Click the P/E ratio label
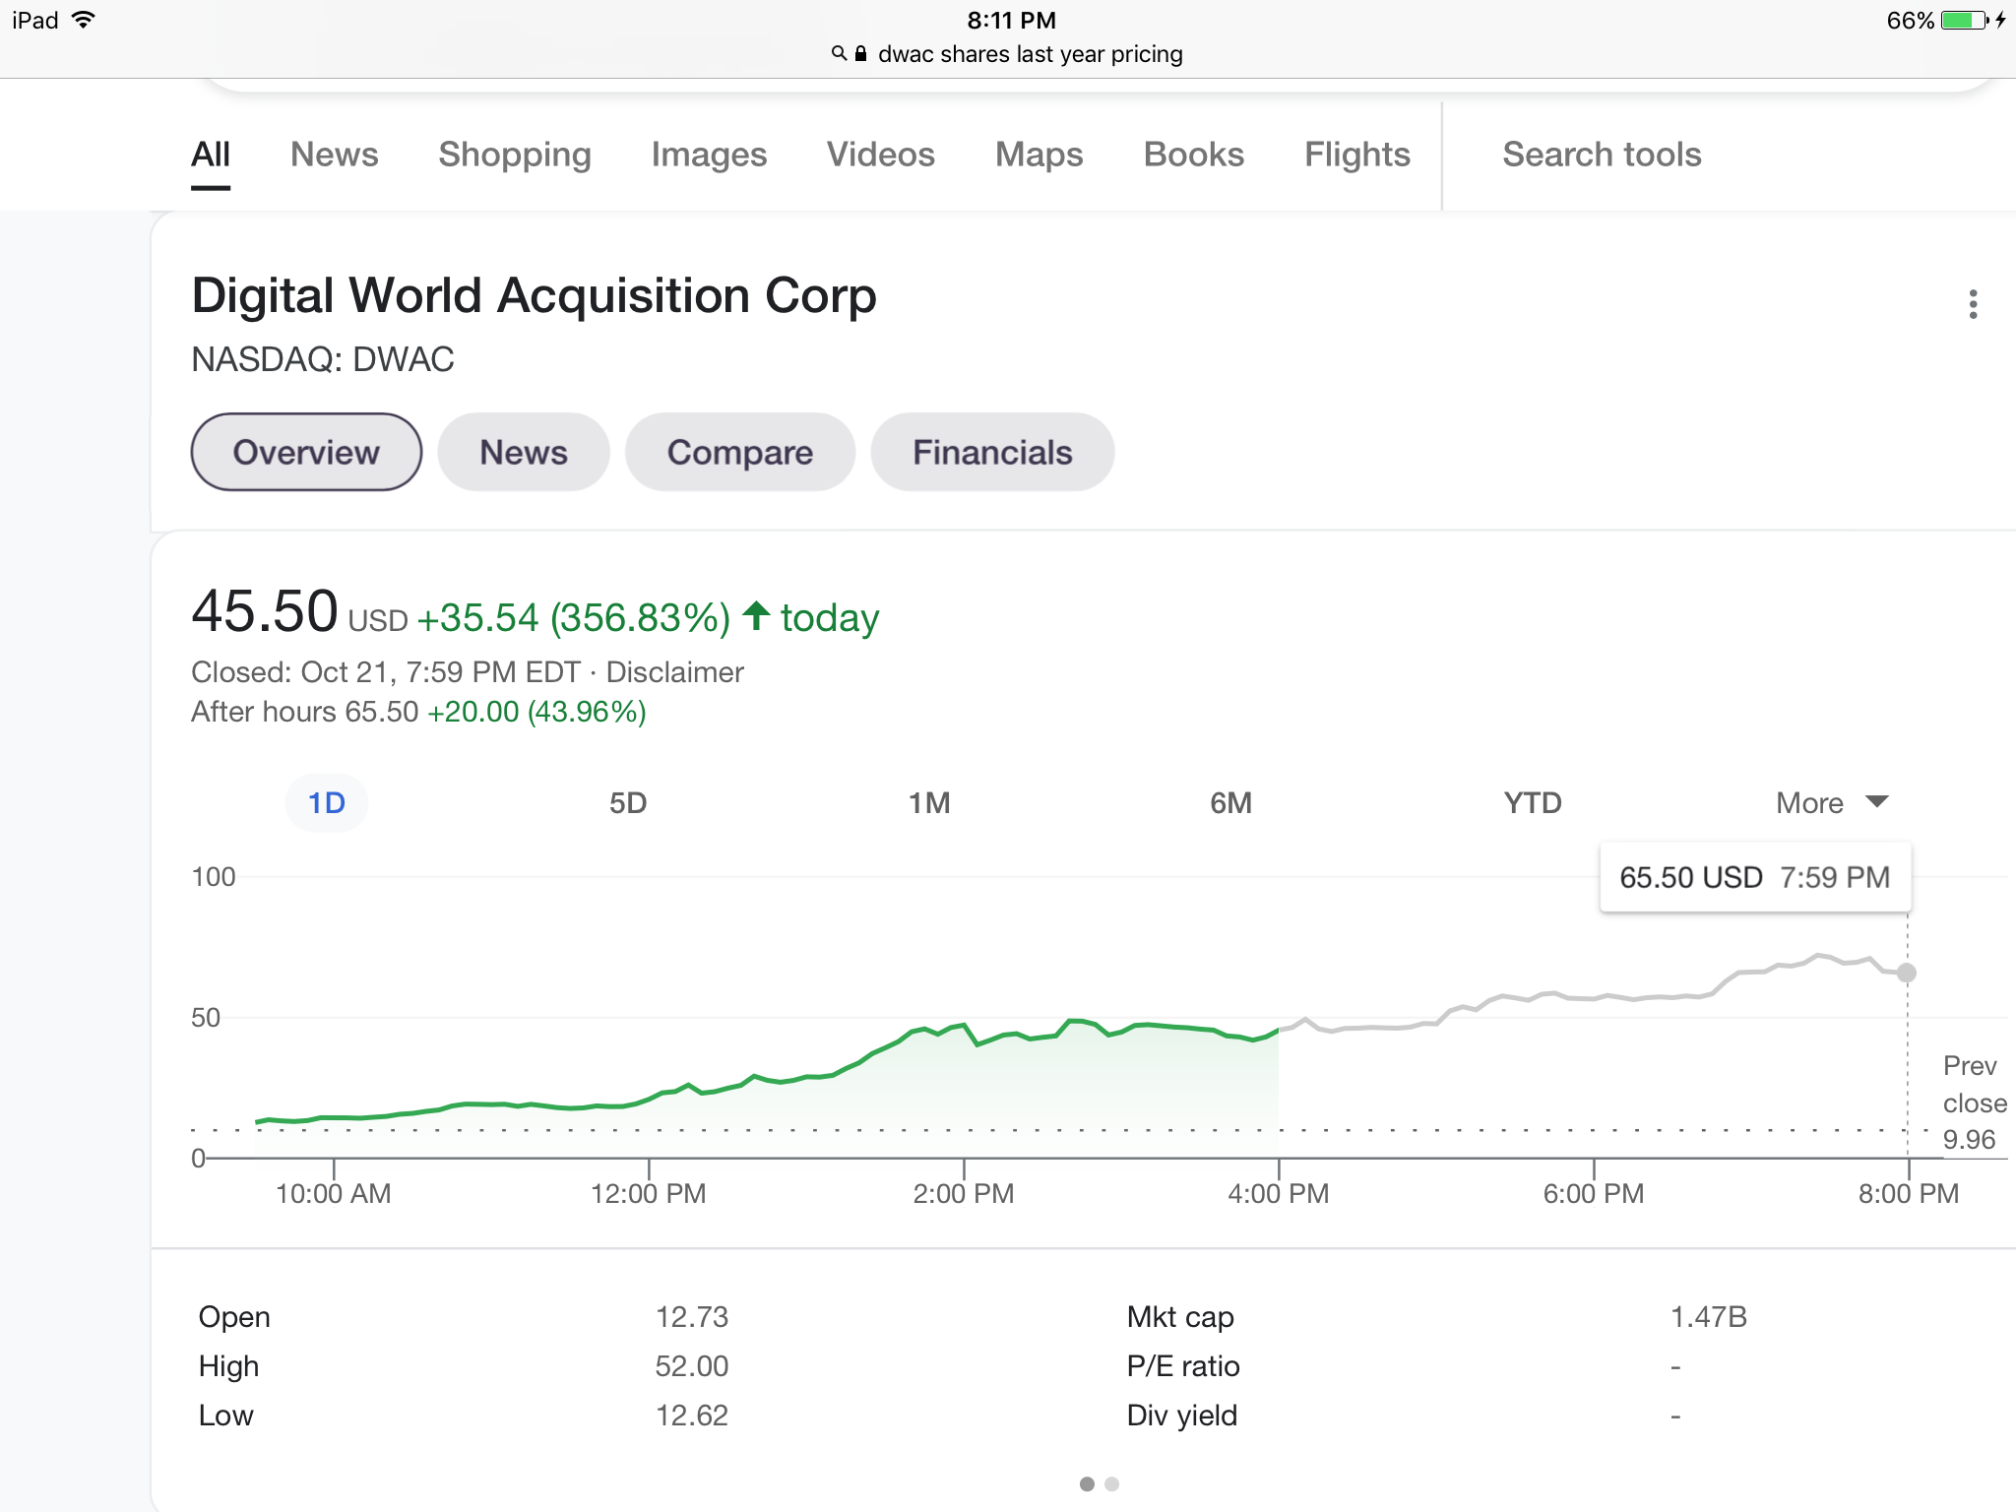Image resolution: width=2016 pixels, height=1512 pixels. [x=1183, y=1366]
